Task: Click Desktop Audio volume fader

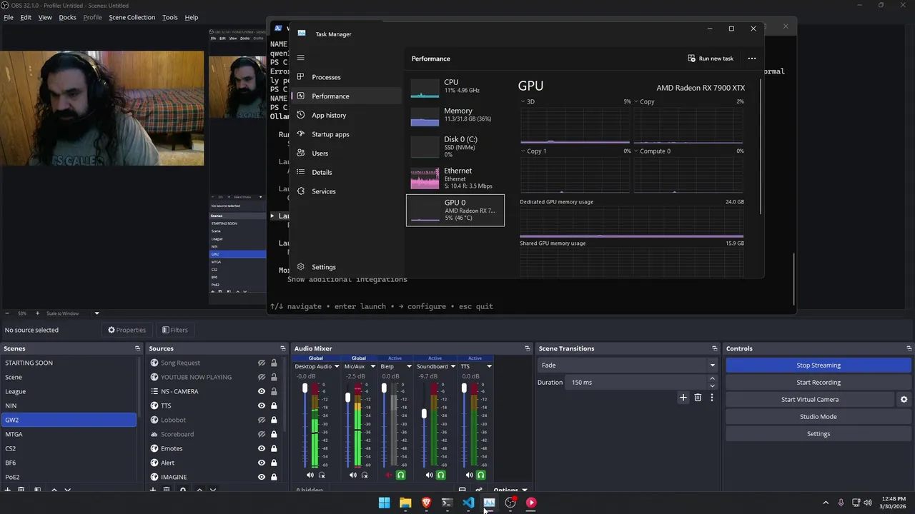Action: 305,388
